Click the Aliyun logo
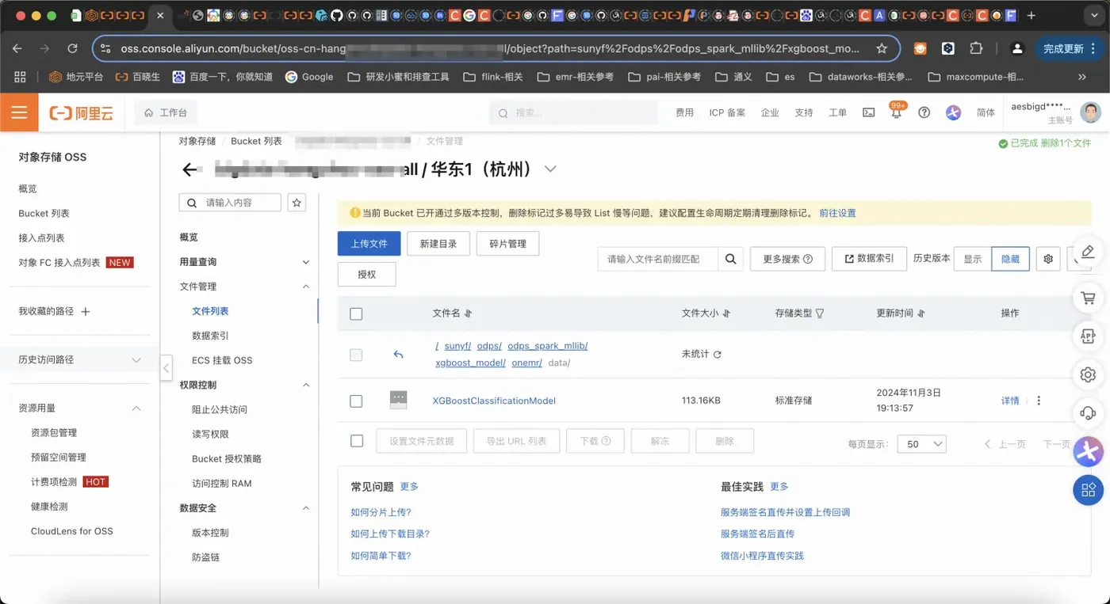This screenshot has height=604, width=1110. (x=82, y=113)
